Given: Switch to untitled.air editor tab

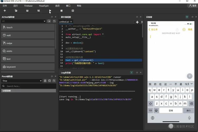Looking at the screenshot, I should pyautogui.click(x=64, y=22).
